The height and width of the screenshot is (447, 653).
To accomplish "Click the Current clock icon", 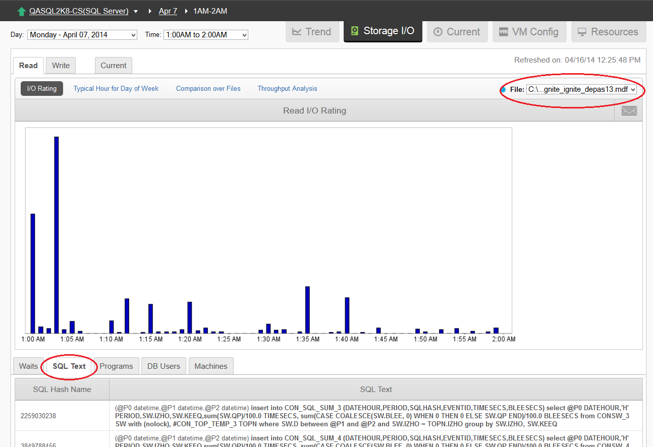I will 438,32.
